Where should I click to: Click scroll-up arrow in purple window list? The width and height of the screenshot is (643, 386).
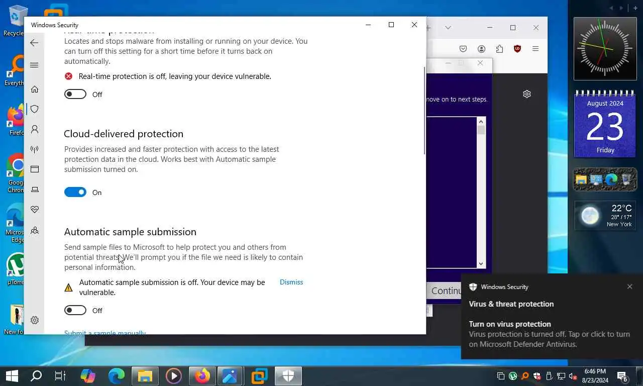pos(481,121)
